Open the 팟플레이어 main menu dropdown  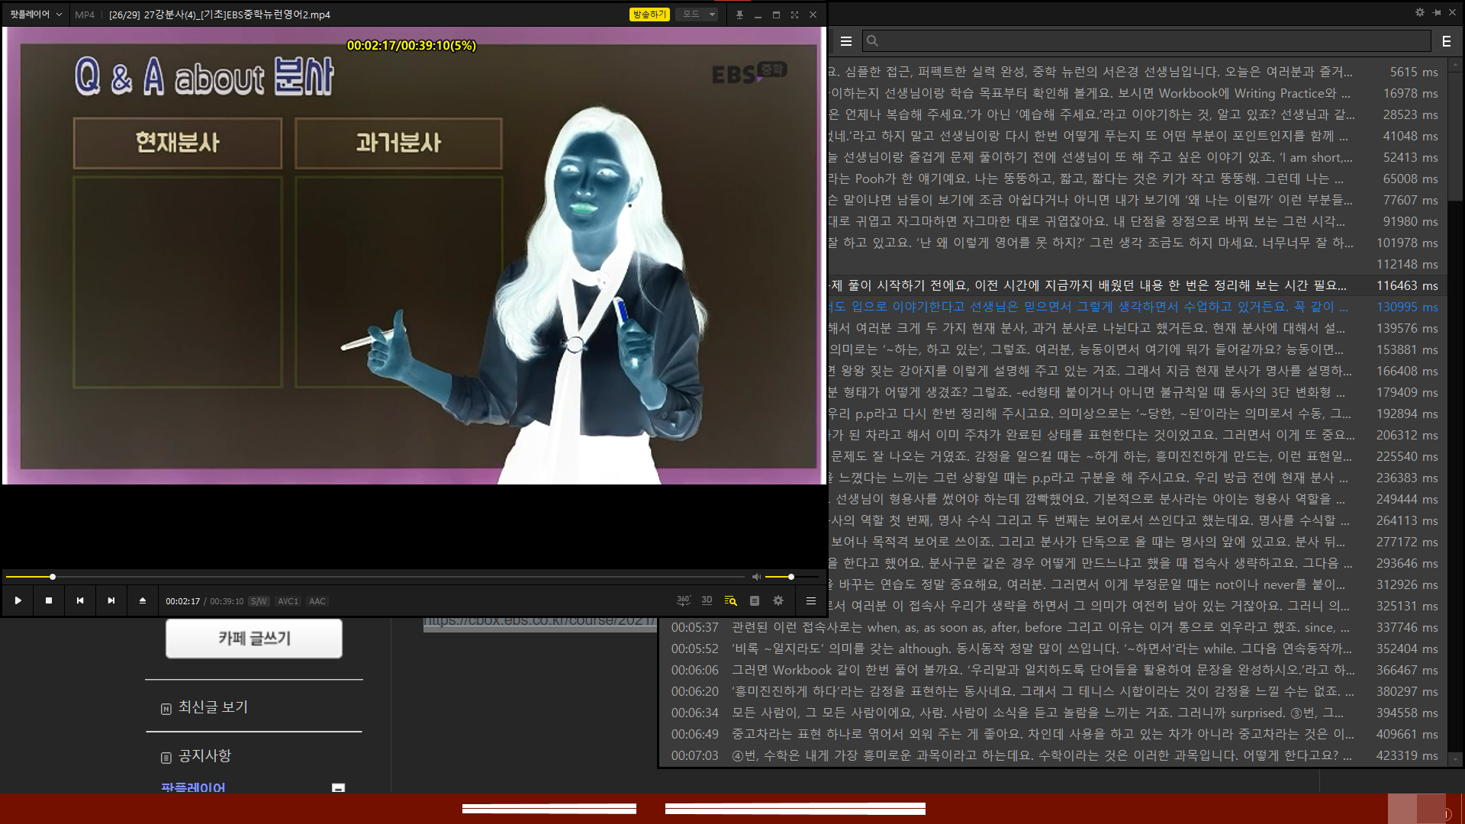35,14
